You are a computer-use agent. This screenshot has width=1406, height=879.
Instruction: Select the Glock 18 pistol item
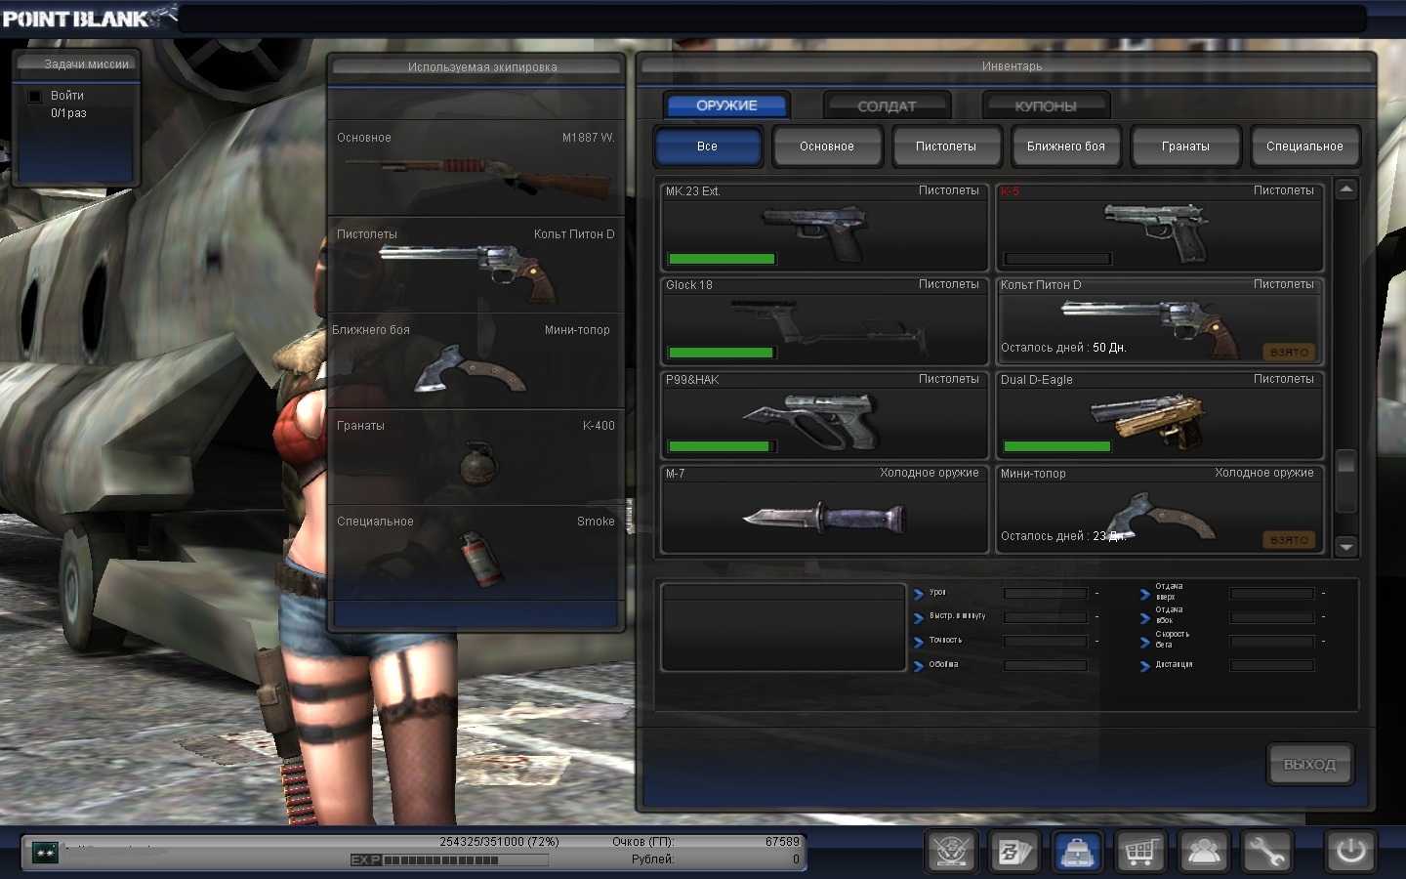(x=824, y=322)
